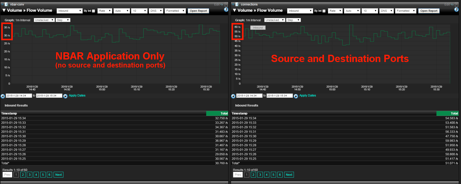Click Next page button in connections results
This screenshot has width=461, height=184.
click(289, 175)
